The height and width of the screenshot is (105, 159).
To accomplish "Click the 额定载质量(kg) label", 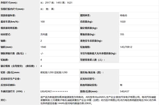I will (89, 28).
